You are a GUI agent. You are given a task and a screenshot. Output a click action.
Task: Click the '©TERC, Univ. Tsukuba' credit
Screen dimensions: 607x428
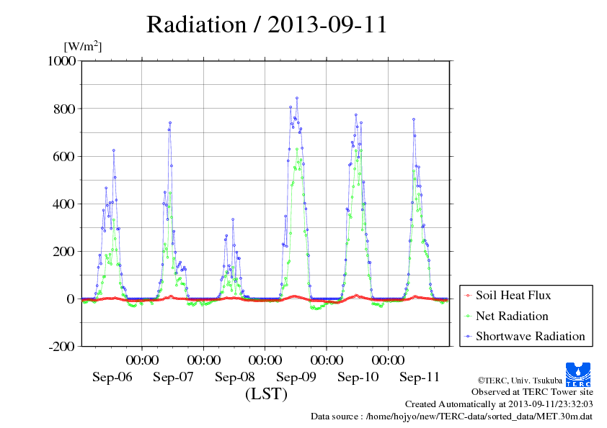tap(520, 381)
